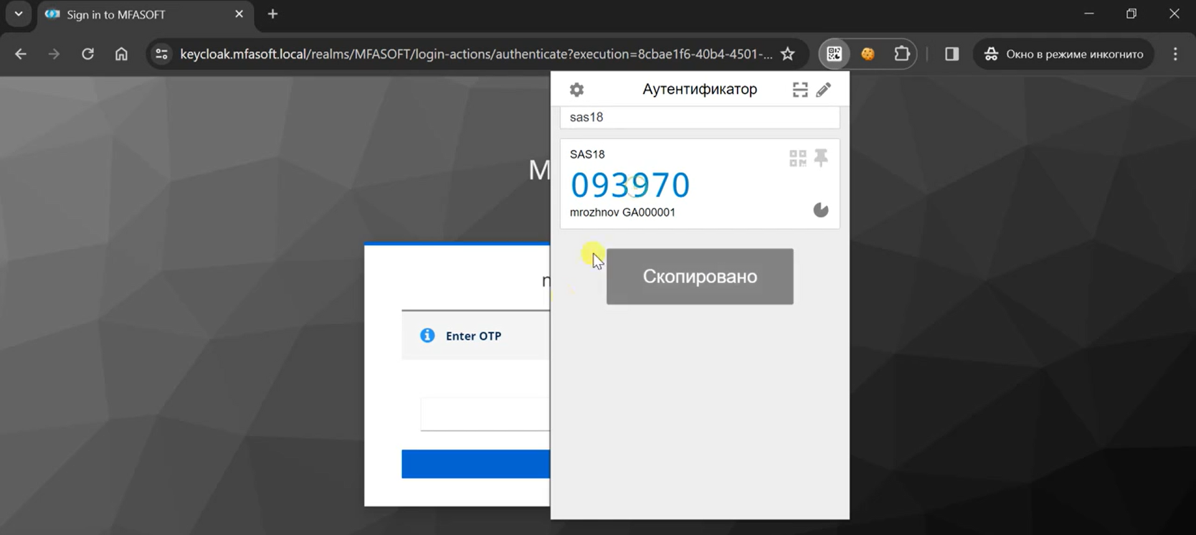Edit accounts with the pencil icon

pos(823,90)
